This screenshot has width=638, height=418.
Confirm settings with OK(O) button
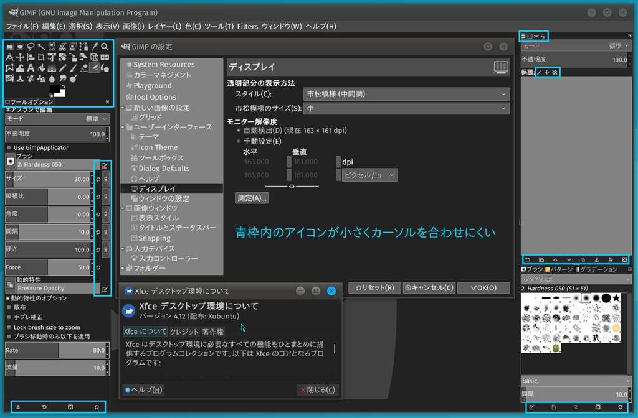[x=483, y=287]
